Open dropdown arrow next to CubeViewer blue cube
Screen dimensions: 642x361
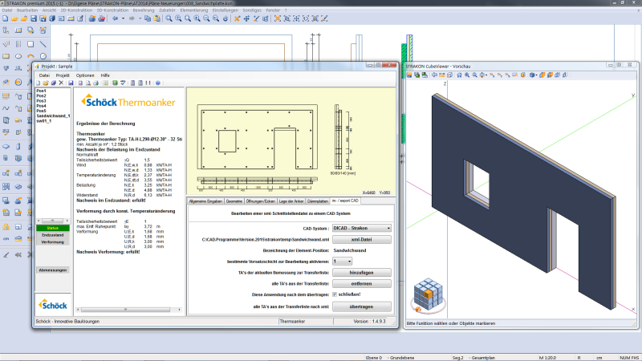pyautogui.click(x=536, y=75)
